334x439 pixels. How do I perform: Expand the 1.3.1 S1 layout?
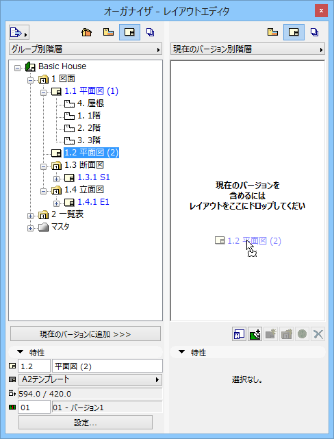point(57,179)
